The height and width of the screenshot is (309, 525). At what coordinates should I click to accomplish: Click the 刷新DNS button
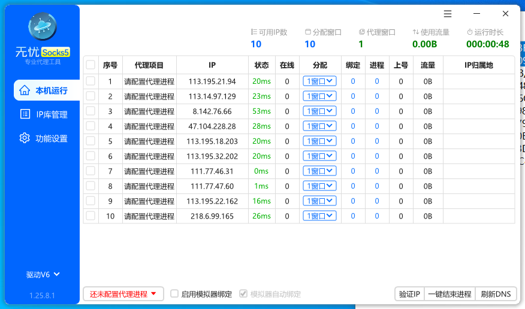click(x=496, y=294)
